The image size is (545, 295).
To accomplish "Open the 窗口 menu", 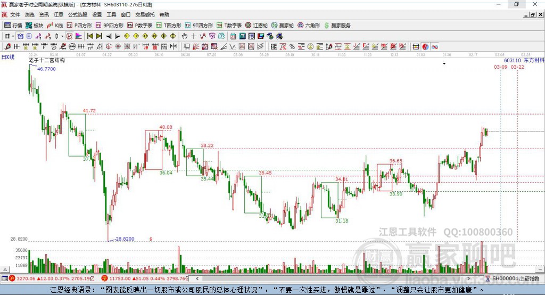I will [x=126, y=14].
